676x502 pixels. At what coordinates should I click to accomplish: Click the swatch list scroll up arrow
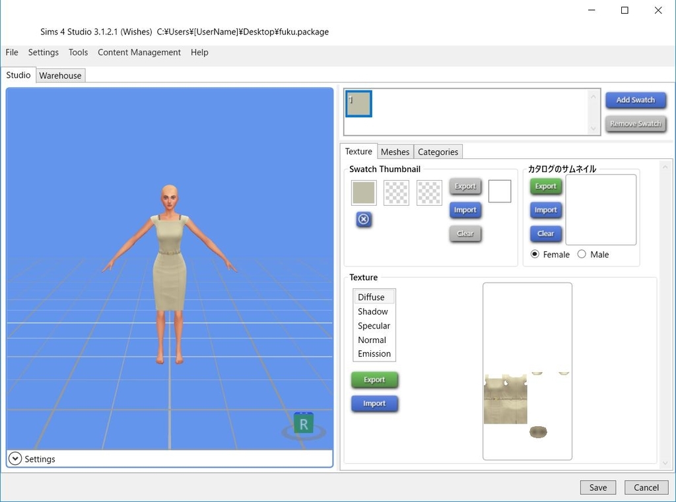593,96
